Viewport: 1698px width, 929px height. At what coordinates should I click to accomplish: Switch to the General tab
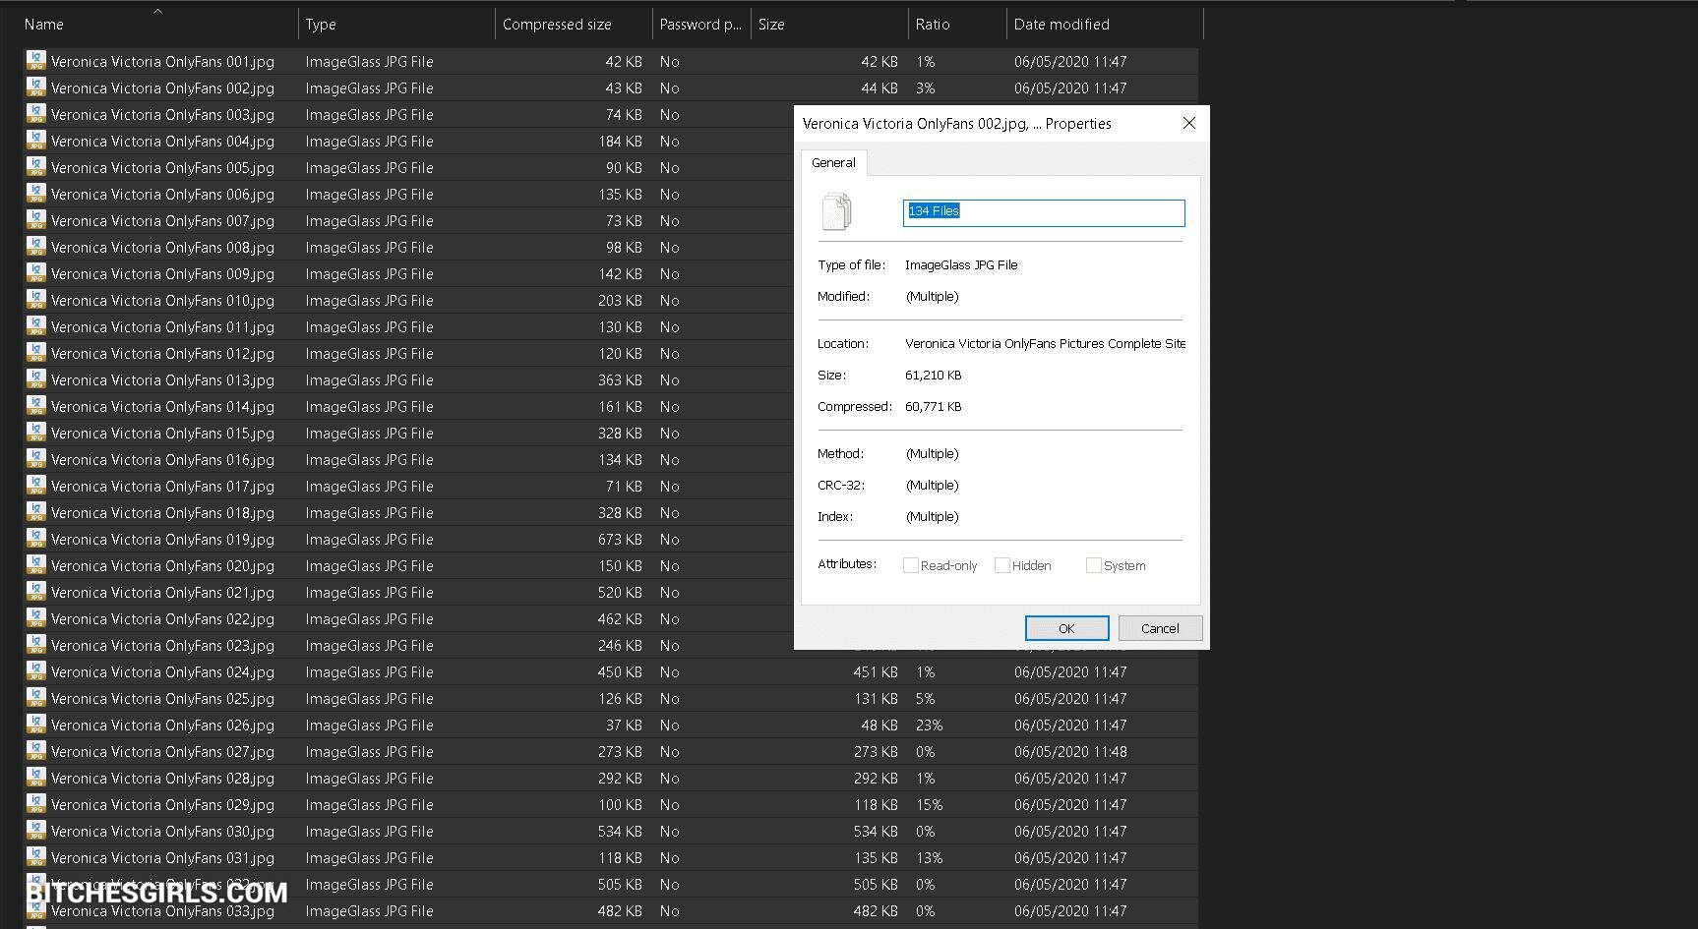pos(833,163)
